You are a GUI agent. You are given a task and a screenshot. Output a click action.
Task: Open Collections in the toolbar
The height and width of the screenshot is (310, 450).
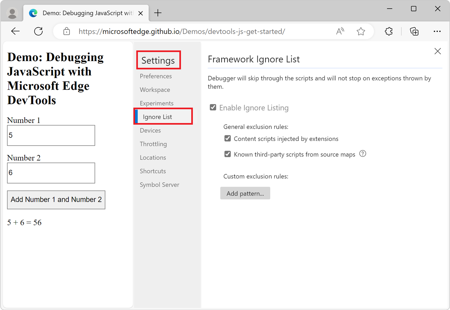click(x=414, y=31)
